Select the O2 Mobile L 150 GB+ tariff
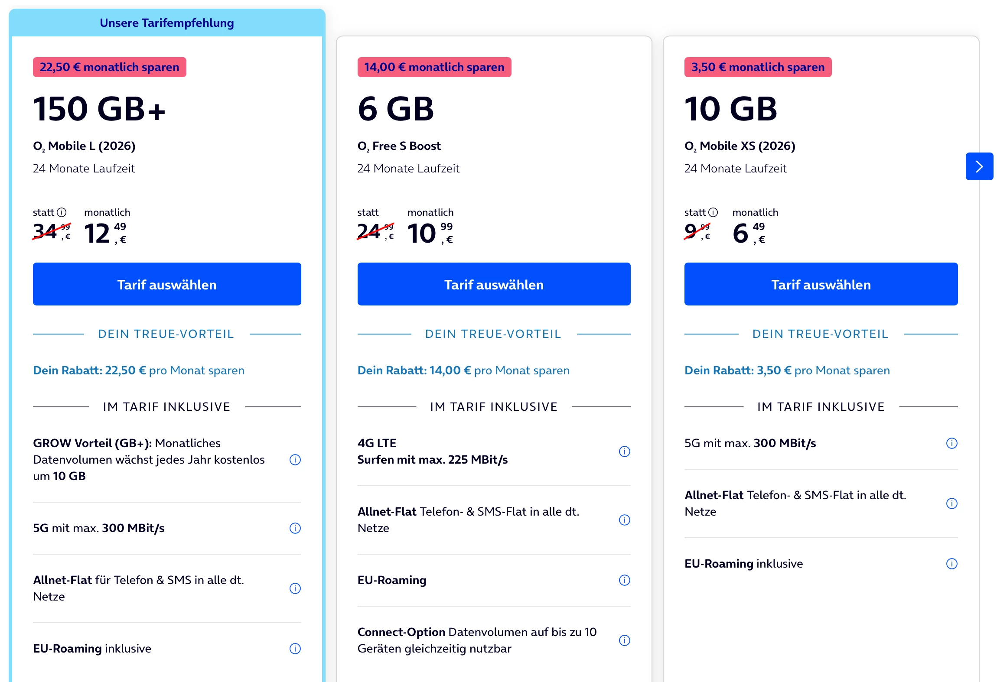This screenshot has height=682, width=997. [x=167, y=284]
